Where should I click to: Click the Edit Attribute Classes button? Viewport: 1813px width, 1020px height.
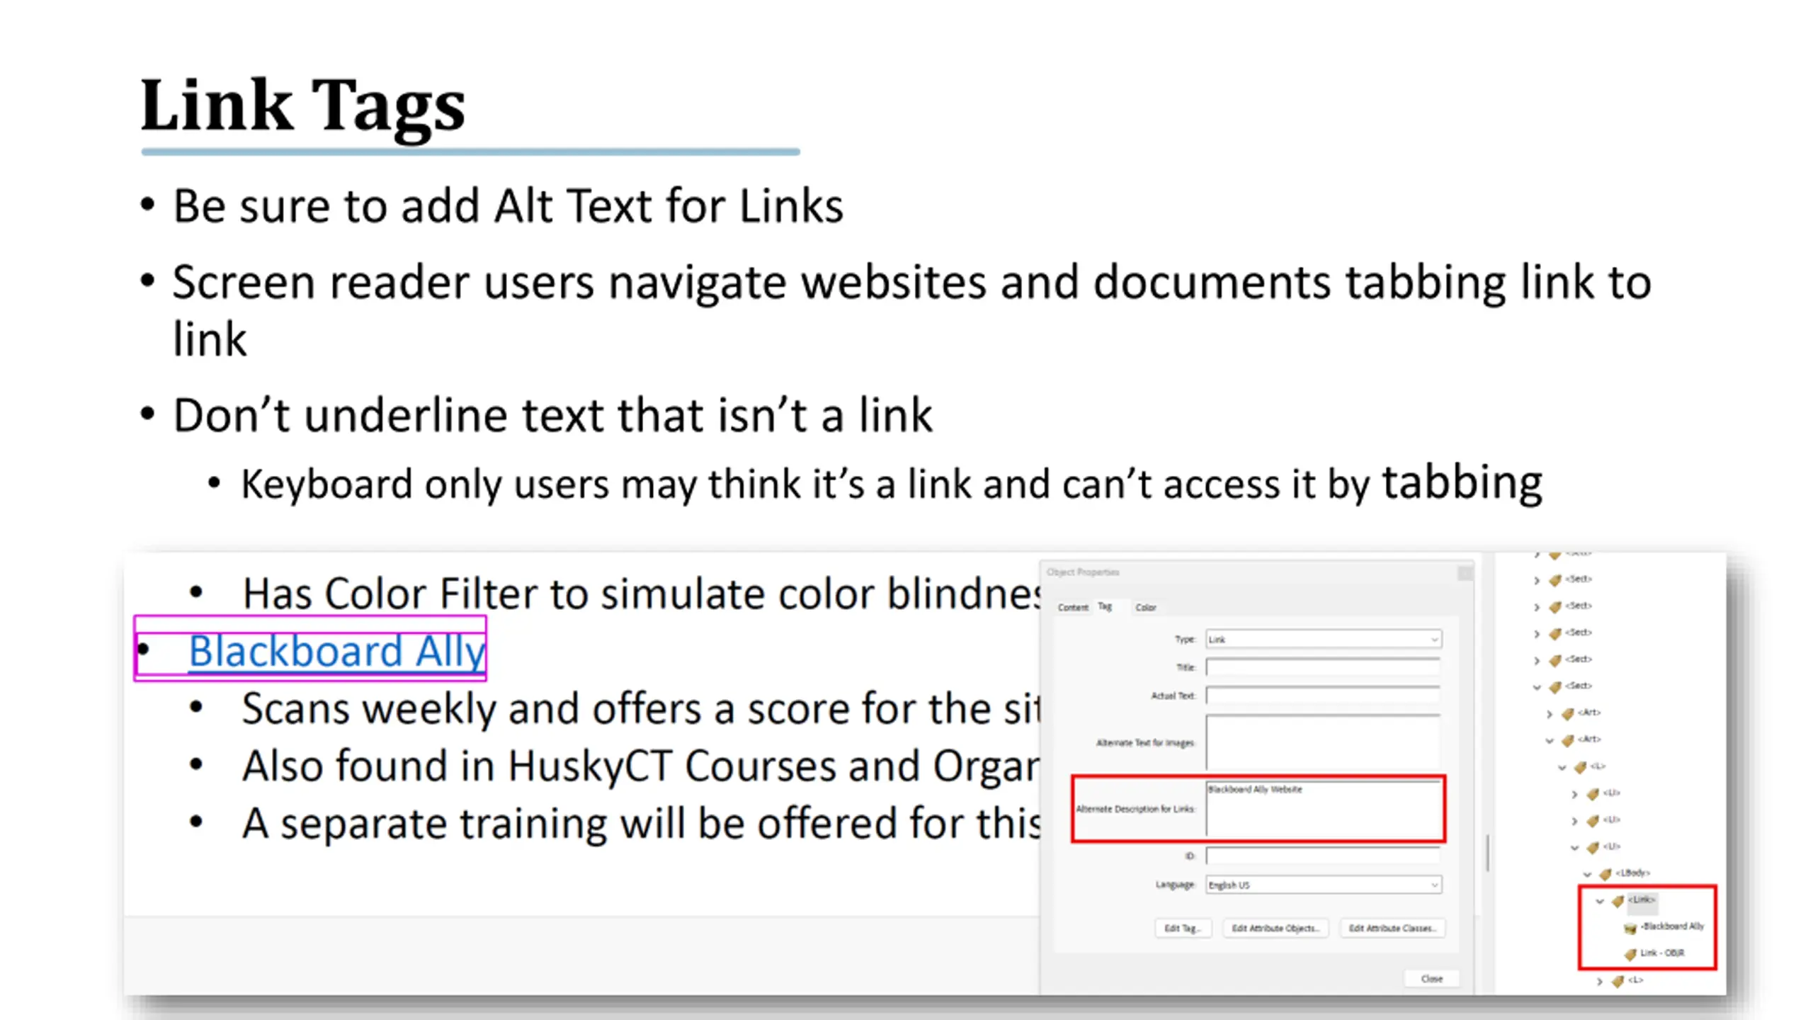[x=1392, y=929]
